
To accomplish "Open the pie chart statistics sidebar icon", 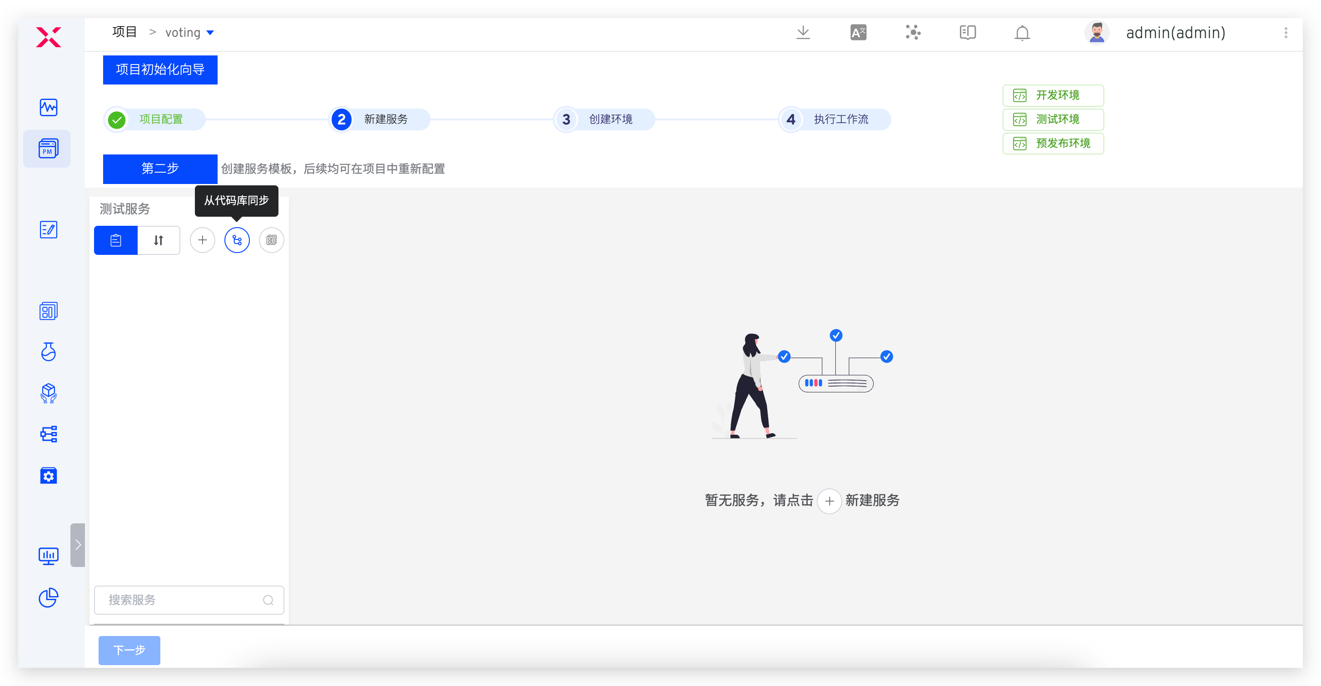I will [x=48, y=598].
